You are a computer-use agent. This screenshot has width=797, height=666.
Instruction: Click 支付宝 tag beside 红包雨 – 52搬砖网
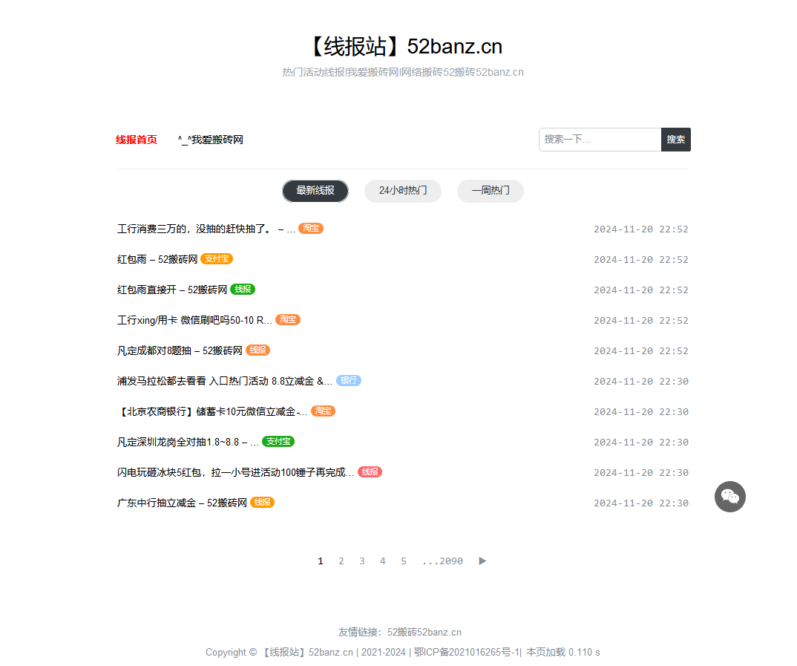(217, 259)
